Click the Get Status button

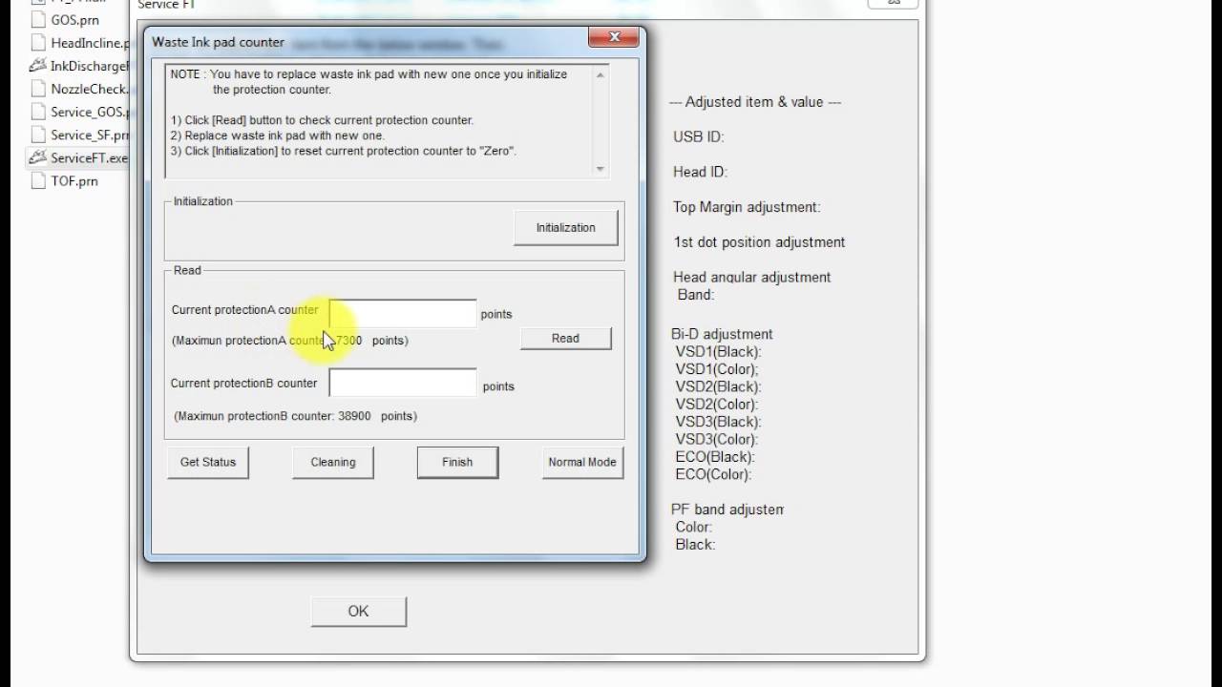click(208, 462)
